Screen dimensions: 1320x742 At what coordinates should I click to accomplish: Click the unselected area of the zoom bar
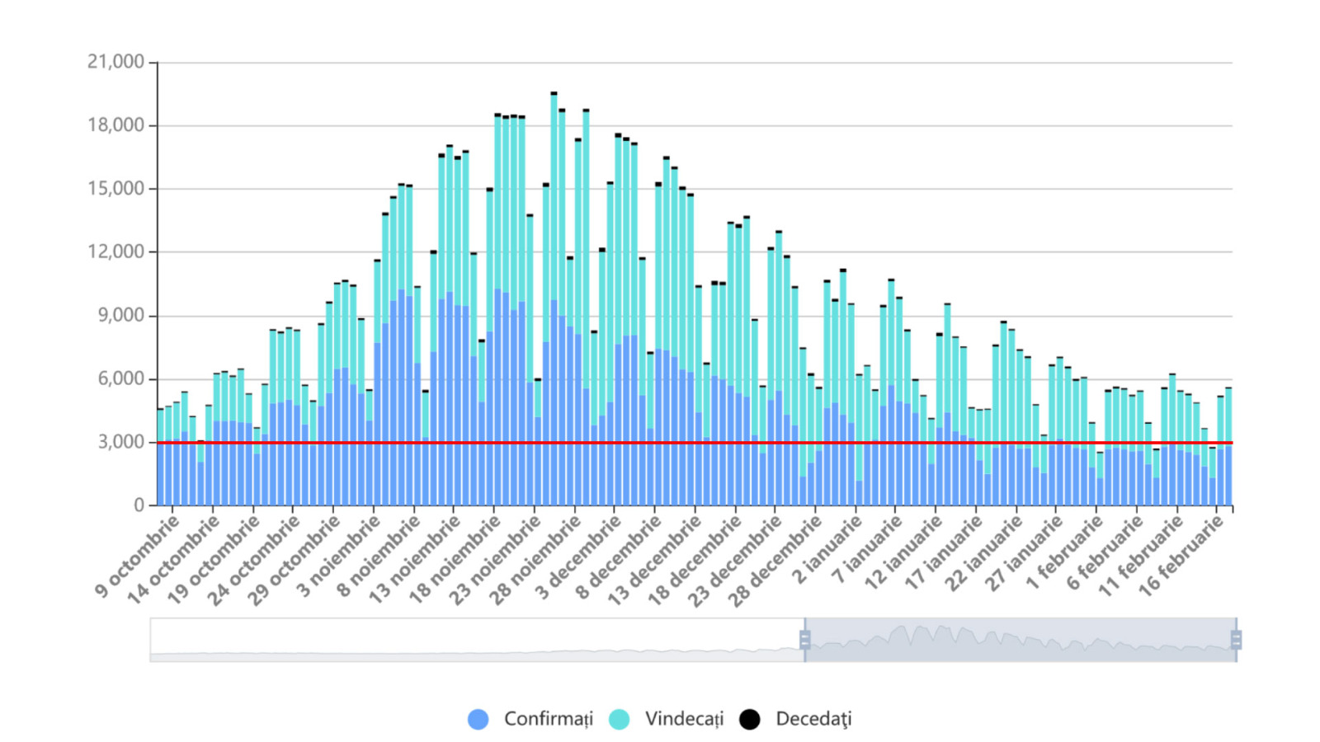tap(477, 640)
